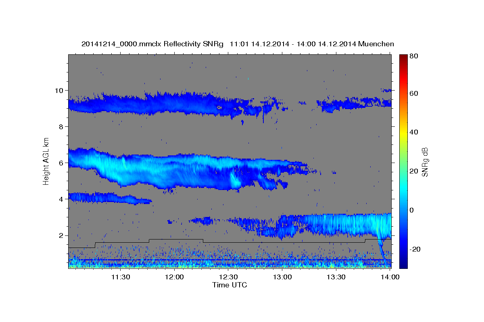The image size is (484, 322).
Task: Click the colorbar value 40
Action: point(413,132)
